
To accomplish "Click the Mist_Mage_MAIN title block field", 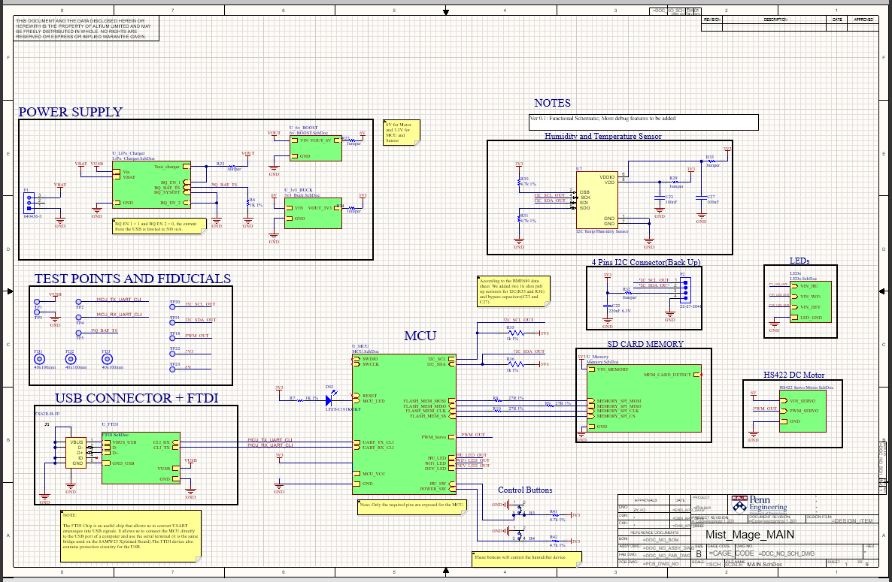I will pyautogui.click(x=749, y=535).
